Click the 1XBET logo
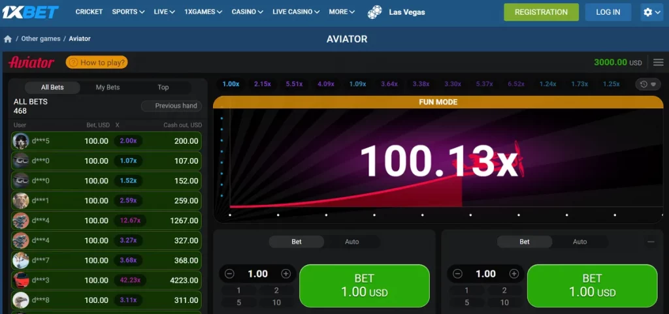The image size is (669, 314). point(30,12)
